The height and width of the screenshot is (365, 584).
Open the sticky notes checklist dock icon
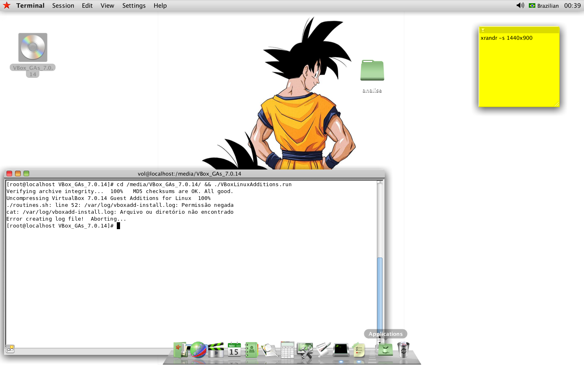pos(359,350)
